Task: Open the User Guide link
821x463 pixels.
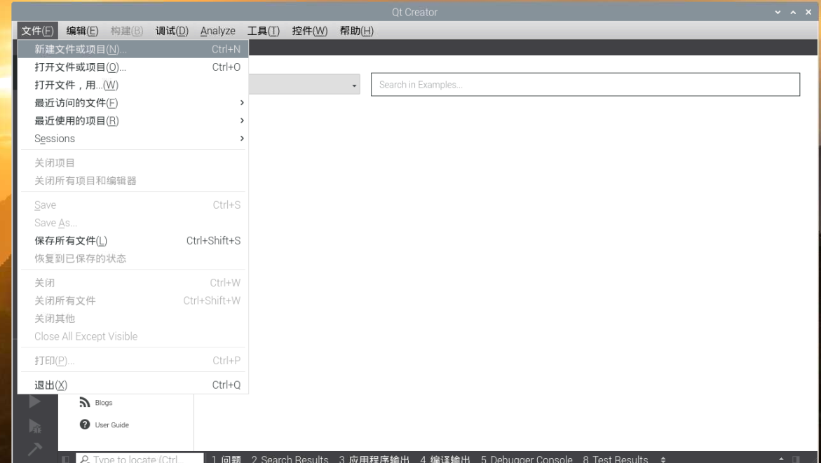Action: (111, 424)
